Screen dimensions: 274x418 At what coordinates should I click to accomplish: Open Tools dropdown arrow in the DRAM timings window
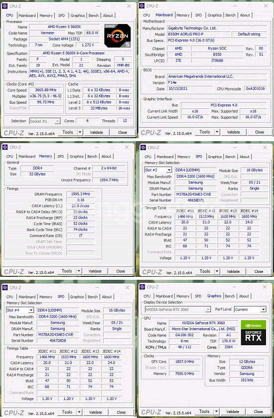click(x=79, y=271)
